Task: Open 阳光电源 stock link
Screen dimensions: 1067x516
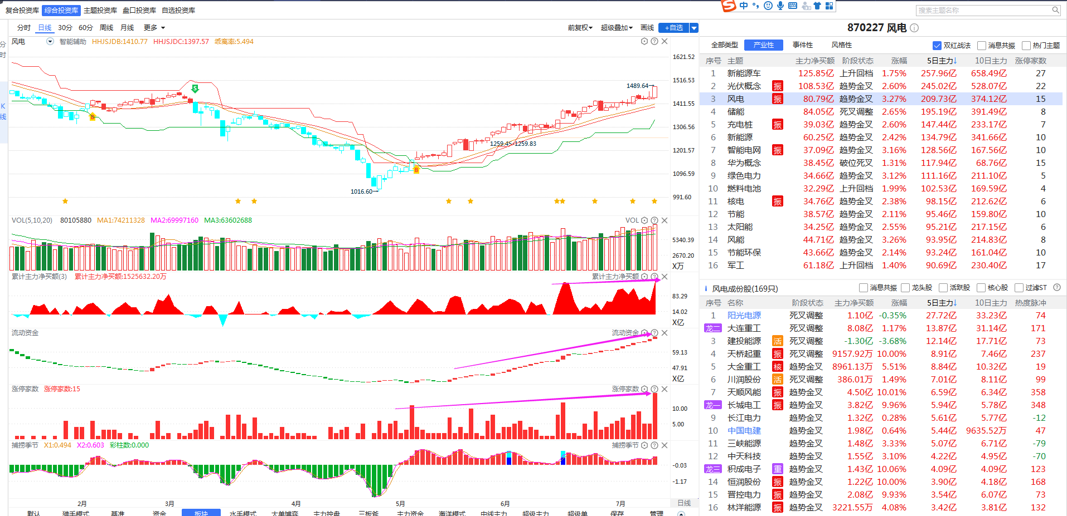Action: [744, 316]
